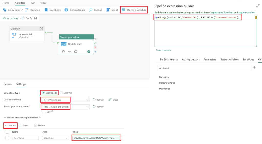
Task: Add a Lookup activity from toolbar
Action: point(96,10)
